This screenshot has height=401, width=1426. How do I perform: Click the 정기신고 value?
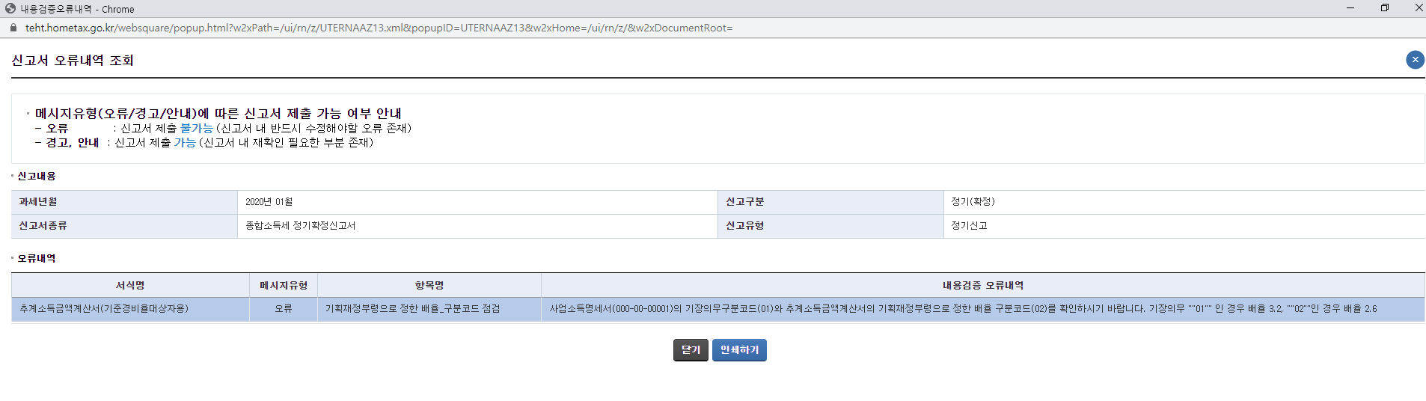969,226
